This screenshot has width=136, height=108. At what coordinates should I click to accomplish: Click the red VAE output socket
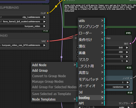tap(48, 41)
